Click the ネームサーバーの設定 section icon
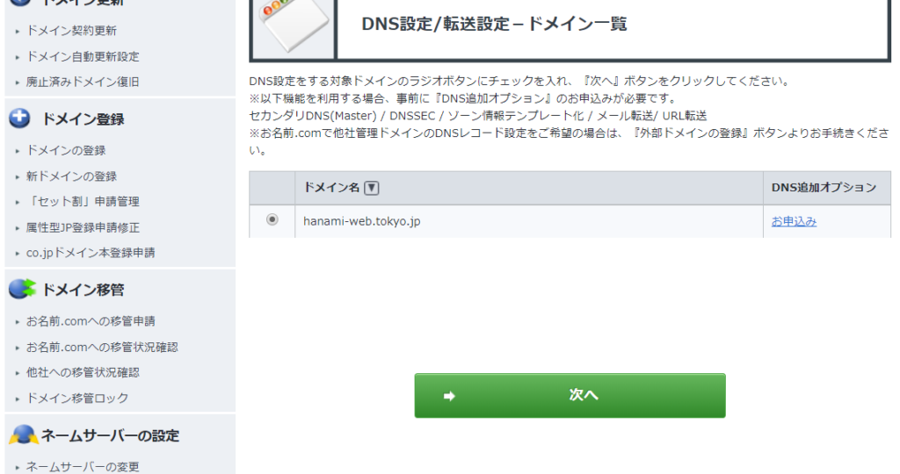 pyautogui.click(x=24, y=435)
